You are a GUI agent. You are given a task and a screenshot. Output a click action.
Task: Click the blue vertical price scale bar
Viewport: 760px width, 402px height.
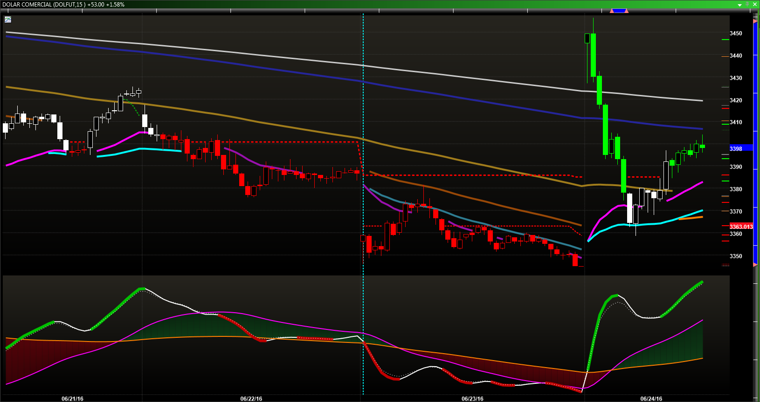[x=755, y=140]
